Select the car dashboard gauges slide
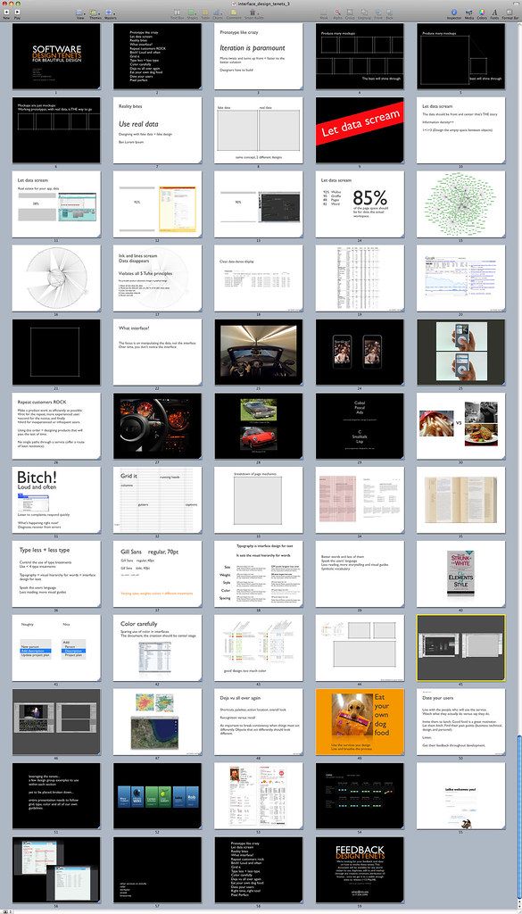This screenshot has width=522, height=914. (x=157, y=426)
